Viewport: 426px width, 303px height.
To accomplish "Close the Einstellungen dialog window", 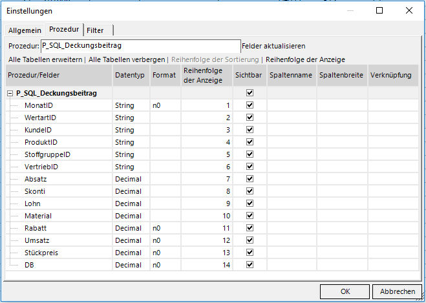I will [x=409, y=10].
